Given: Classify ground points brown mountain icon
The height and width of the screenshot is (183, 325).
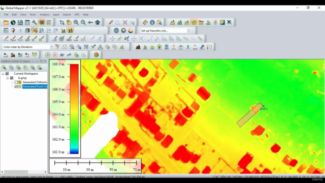Looking at the screenshot, I should click(138, 47).
